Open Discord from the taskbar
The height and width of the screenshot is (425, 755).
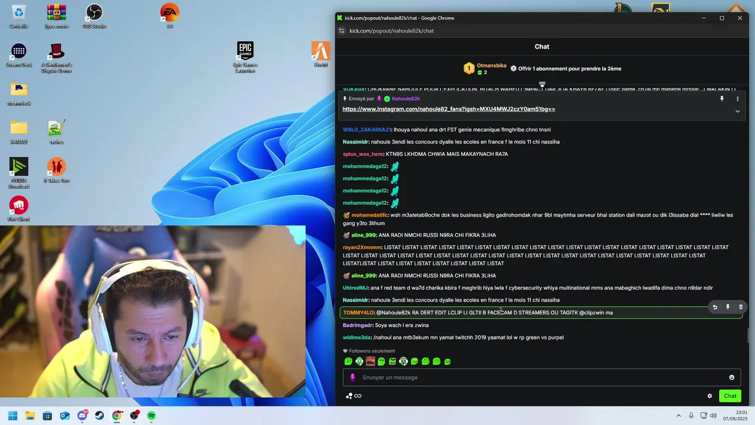pos(82,416)
